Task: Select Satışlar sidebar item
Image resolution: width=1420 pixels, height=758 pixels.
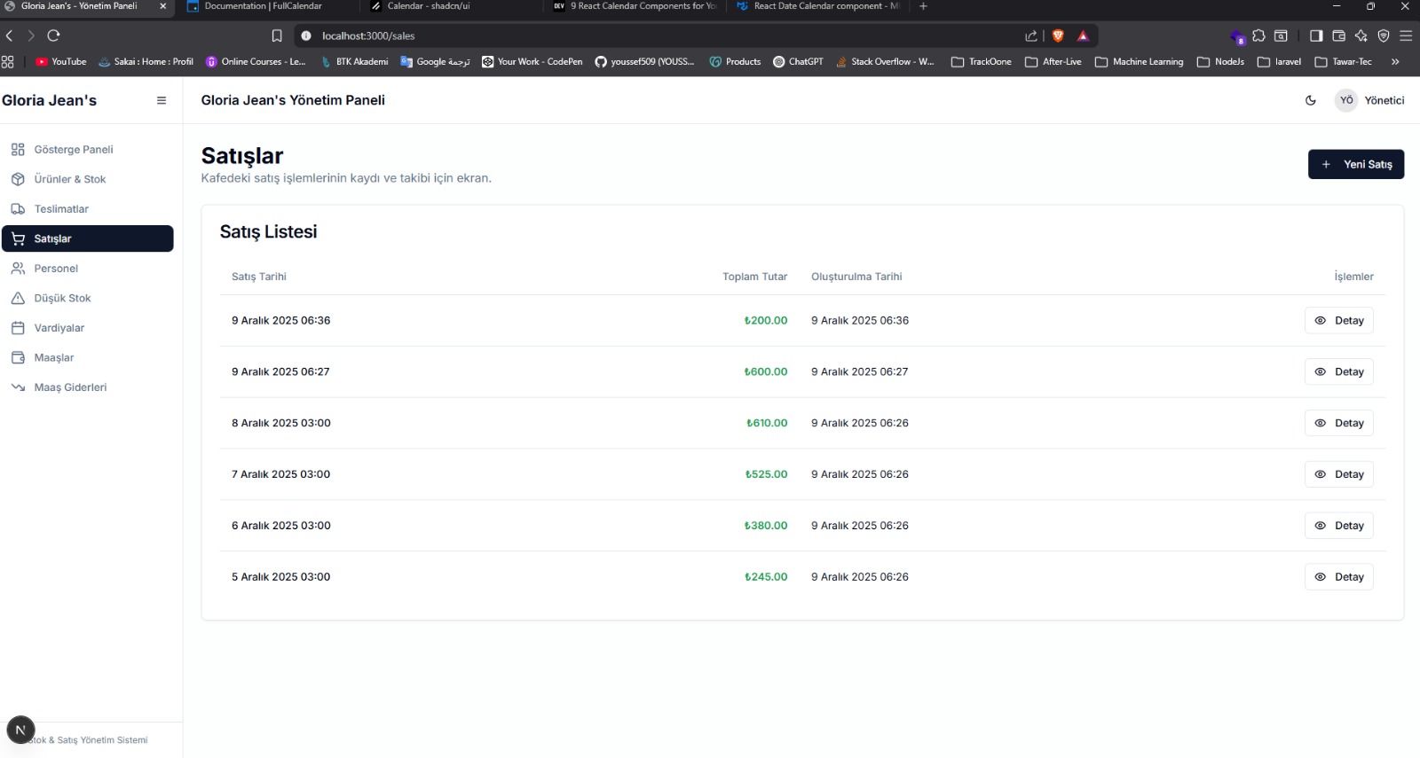Action: [87, 238]
